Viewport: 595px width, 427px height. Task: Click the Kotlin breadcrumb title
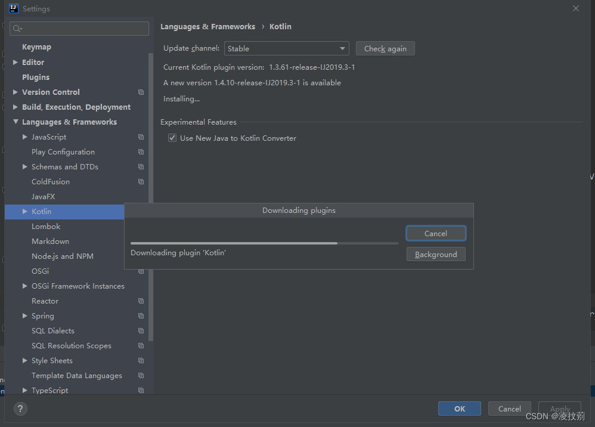point(280,27)
